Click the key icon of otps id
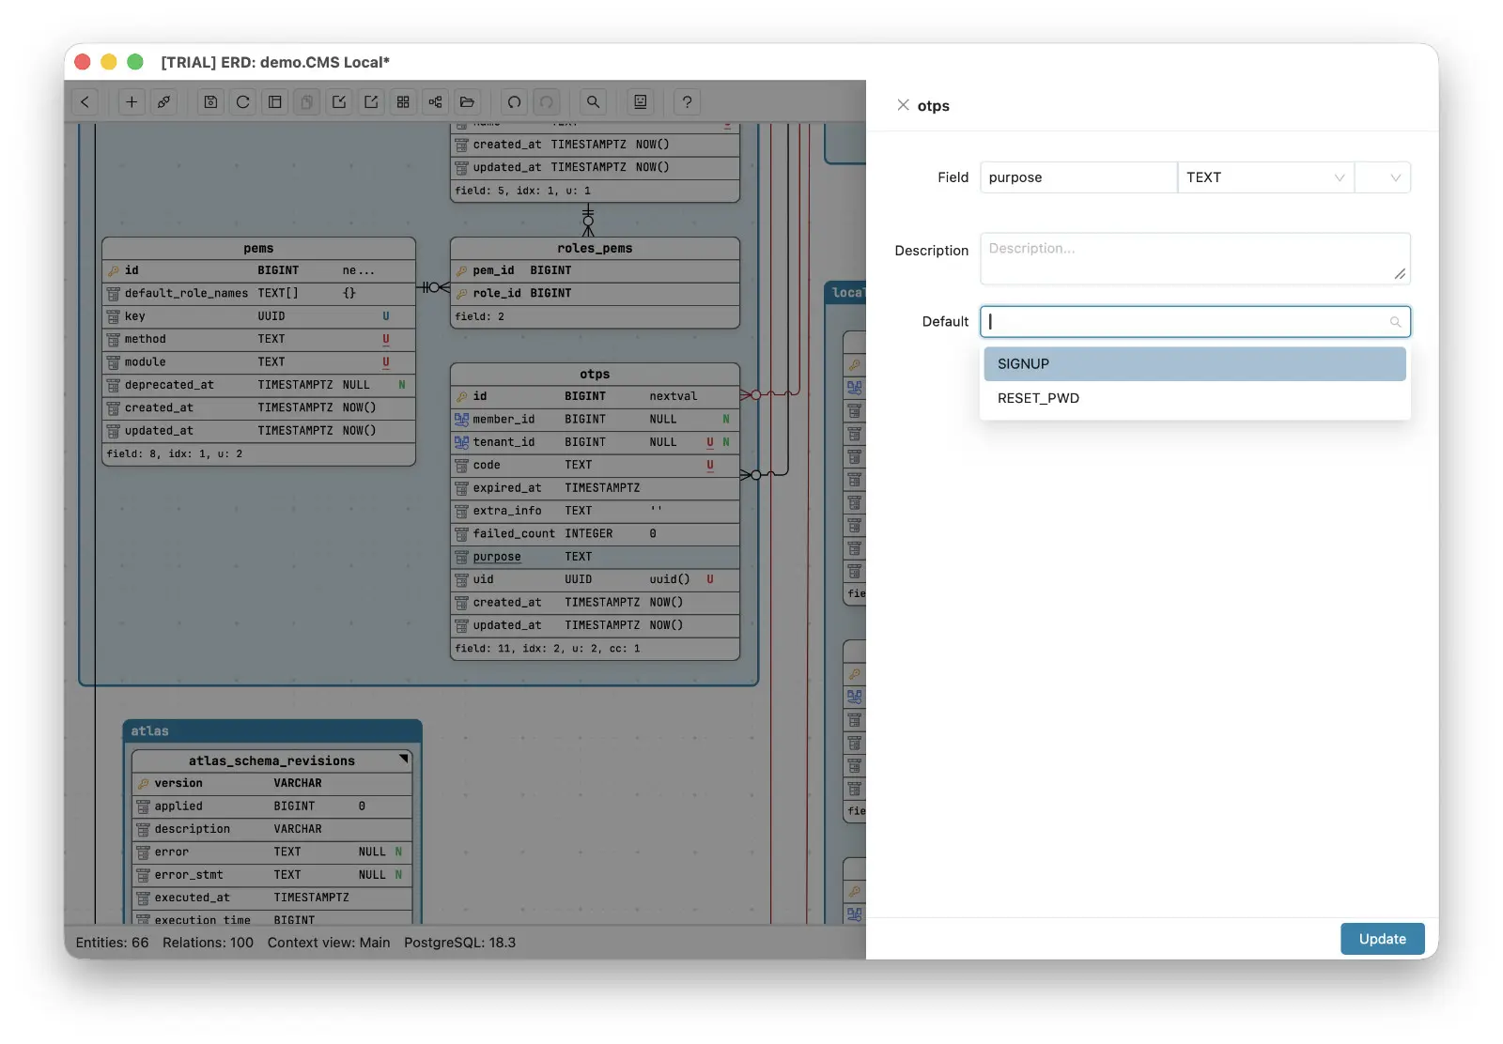Image resolution: width=1503 pixels, height=1044 pixels. point(461,396)
